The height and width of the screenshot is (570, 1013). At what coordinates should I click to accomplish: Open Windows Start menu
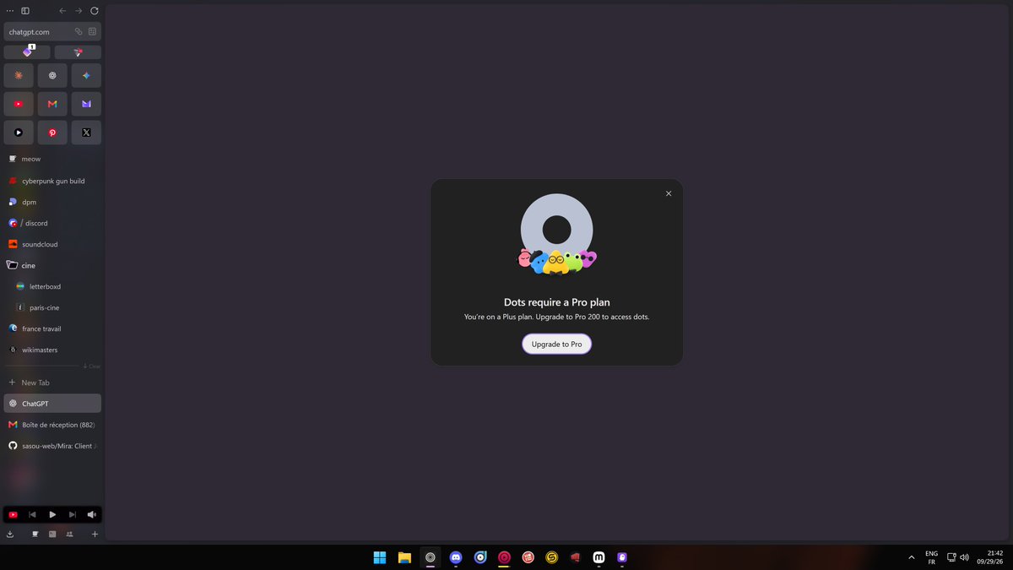point(380,557)
